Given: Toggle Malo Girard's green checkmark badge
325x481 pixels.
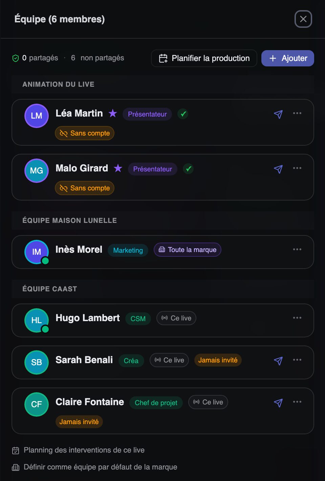Looking at the screenshot, I should (188, 169).
